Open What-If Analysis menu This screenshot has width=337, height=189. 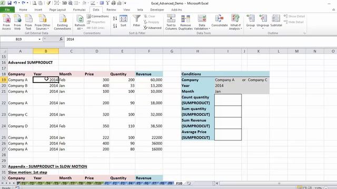pyautogui.click(x=235, y=22)
